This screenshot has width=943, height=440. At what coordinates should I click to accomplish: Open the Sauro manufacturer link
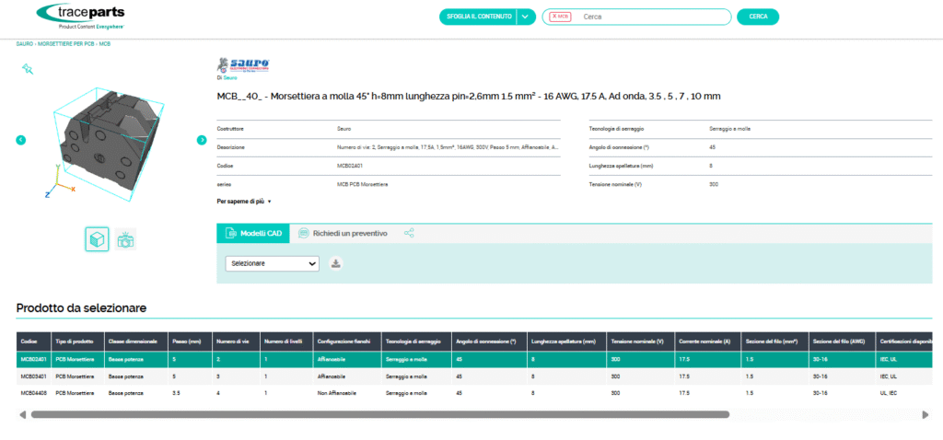[230, 78]
